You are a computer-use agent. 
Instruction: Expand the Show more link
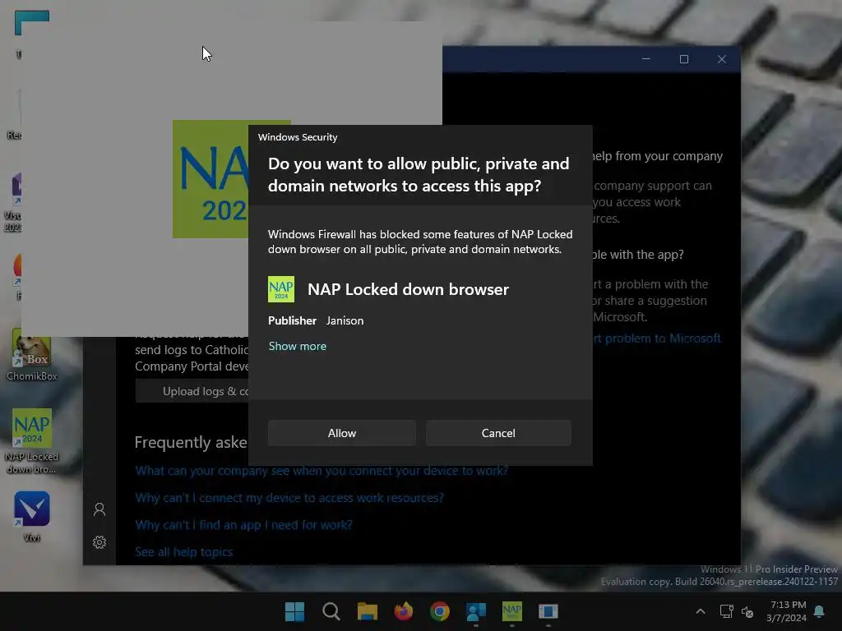pos(298,346)
